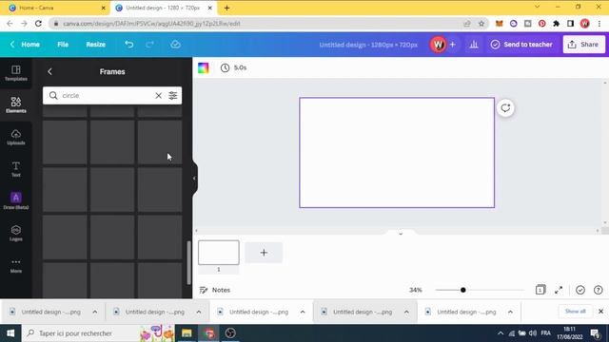Collapse the side panel handle
The width and height of the screenshot is (609, 342).
click(x=194, y=179)
